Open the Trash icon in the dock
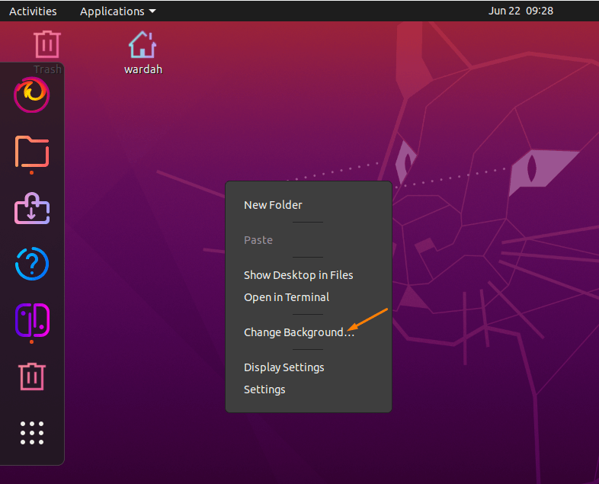This screenshot has width=599, height=484. coord(32,377)
